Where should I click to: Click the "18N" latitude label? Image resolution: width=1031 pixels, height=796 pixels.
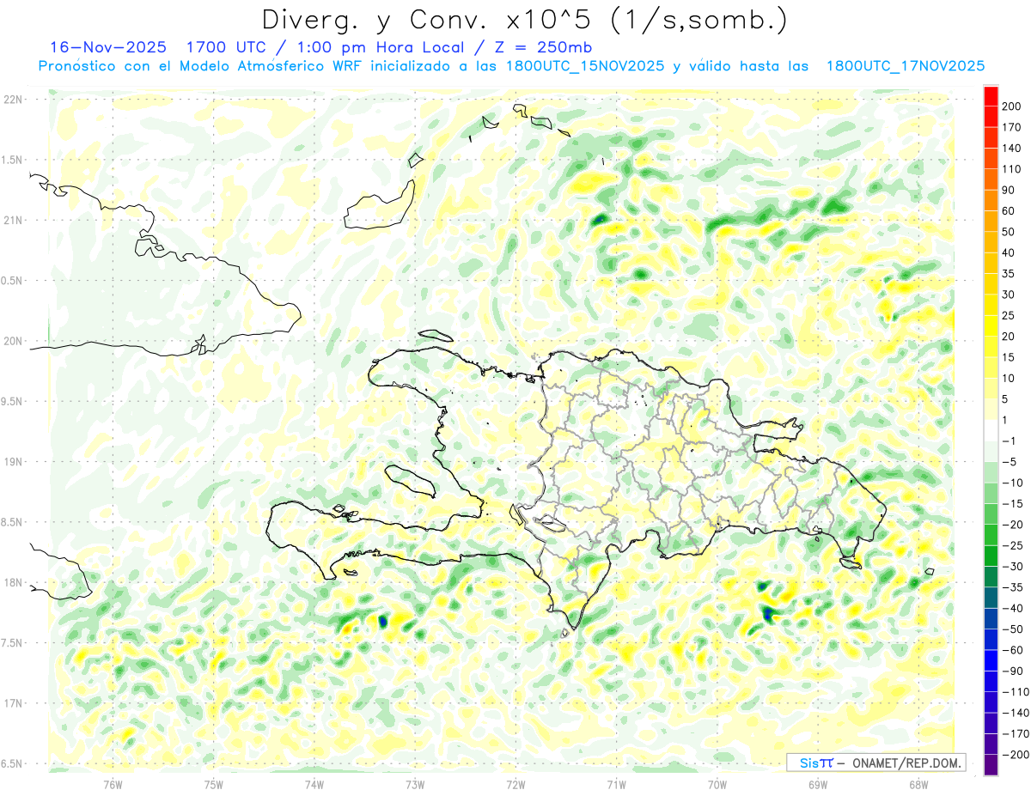[12, 582]
